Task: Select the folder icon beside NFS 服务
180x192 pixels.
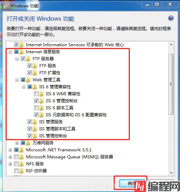Action: point(21,164)
